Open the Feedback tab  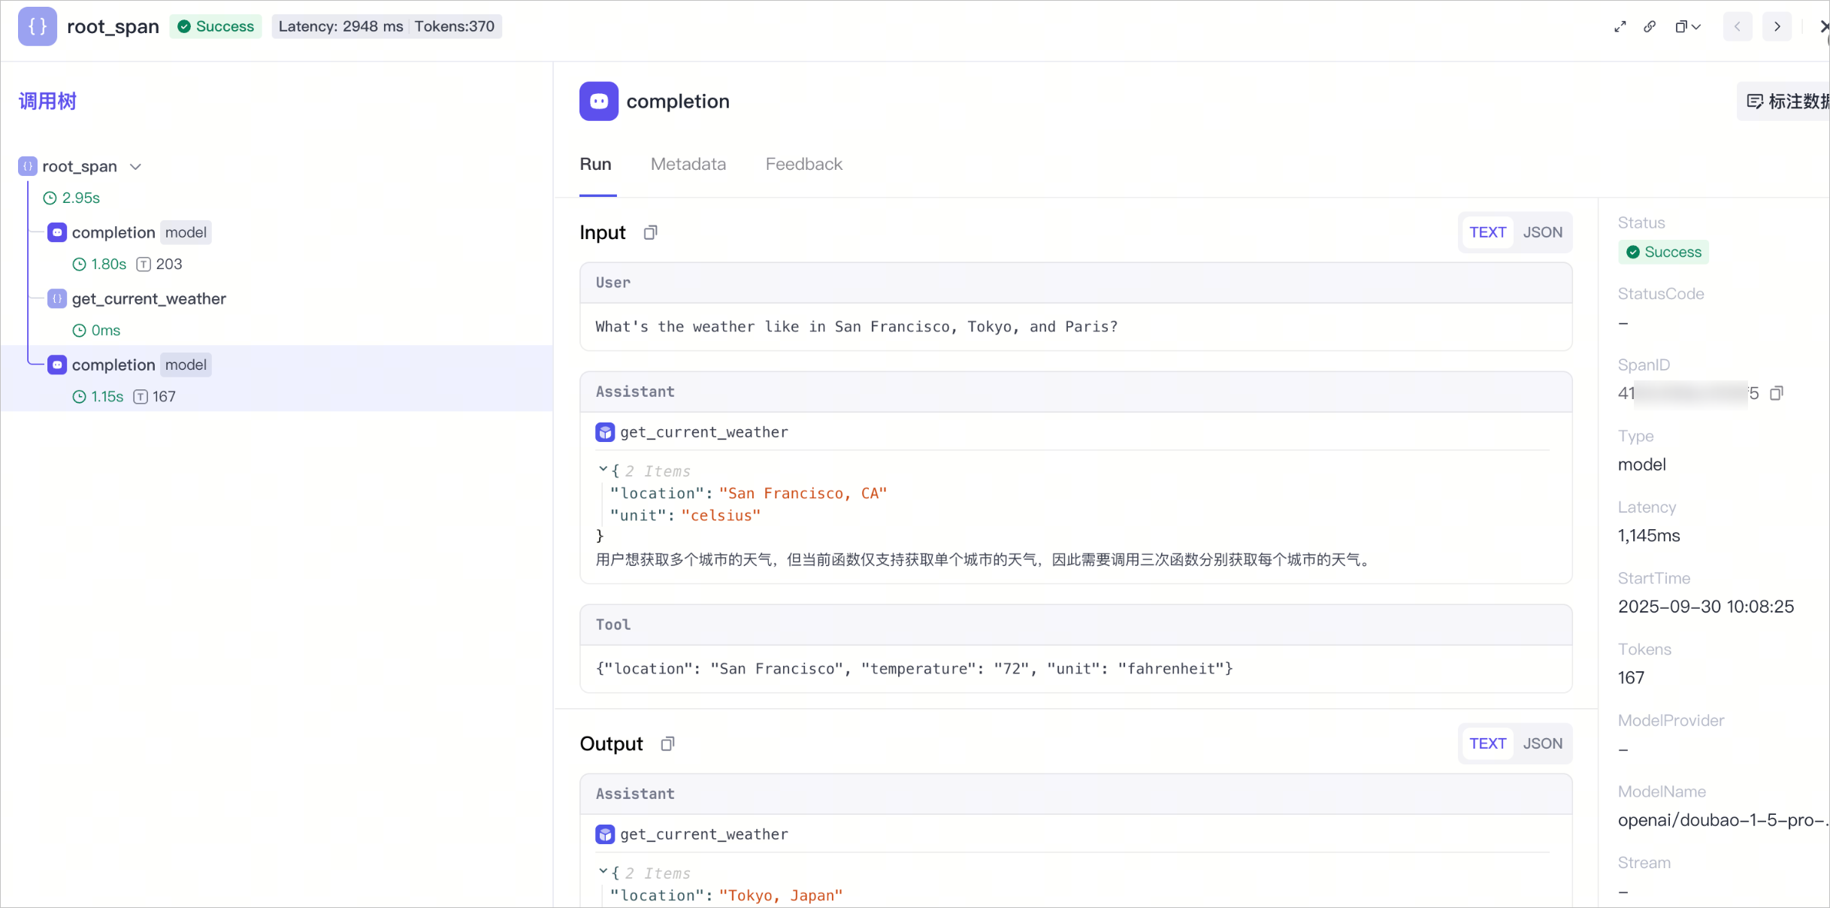click(x=804, y=165)
